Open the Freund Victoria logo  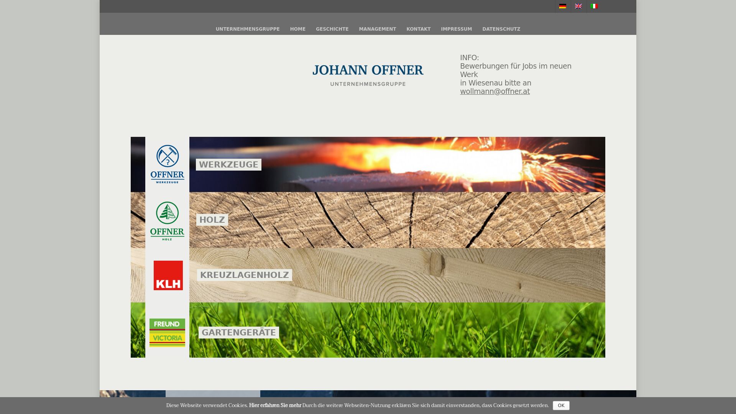click(167, 333)
